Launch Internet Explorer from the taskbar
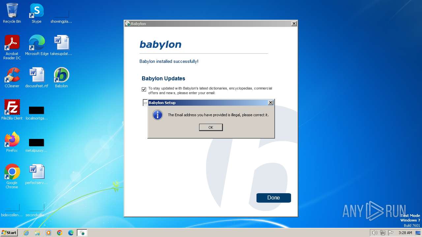422x237 pixels. (x=26, y=233)
